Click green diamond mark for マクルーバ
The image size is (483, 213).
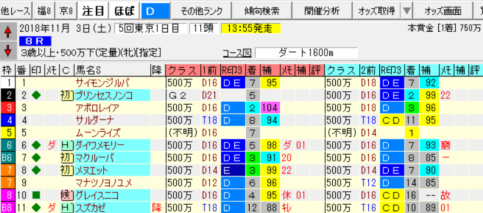(37, 158)
